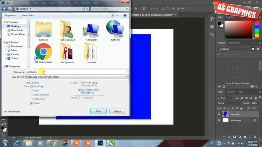This screenshot has width=262, height=147.
Task: Lock transparent pixels icon in Layers panel
Action: click(225, 108)
